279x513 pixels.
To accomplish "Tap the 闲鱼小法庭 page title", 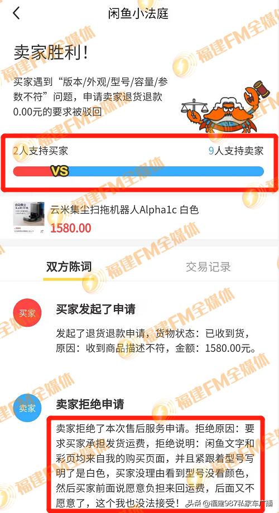I will point(138,13).
